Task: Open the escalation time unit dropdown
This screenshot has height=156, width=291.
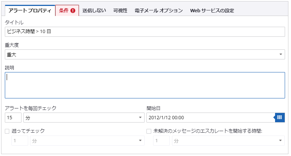Action: pos(228,141)
